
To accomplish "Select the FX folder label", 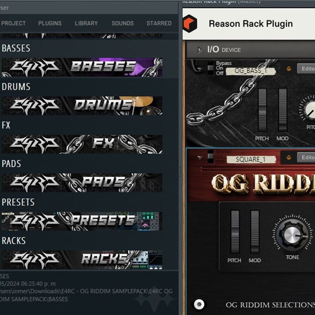I will click(x=6, y=125).
